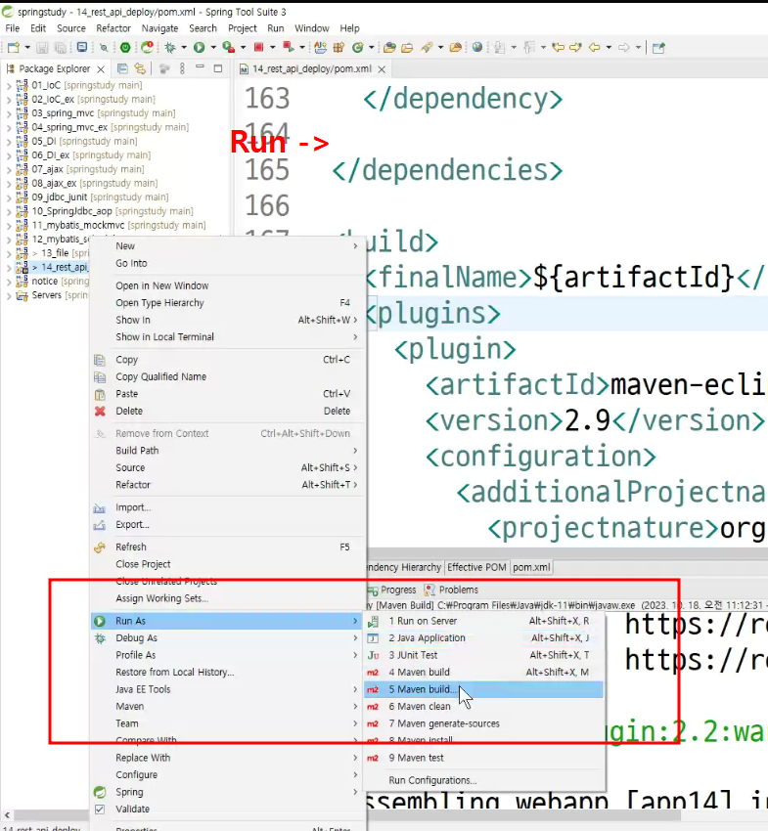Screen dimensions: 768x831
Task: Open the Back history dropdown arrow
Action: pos(609,48)
